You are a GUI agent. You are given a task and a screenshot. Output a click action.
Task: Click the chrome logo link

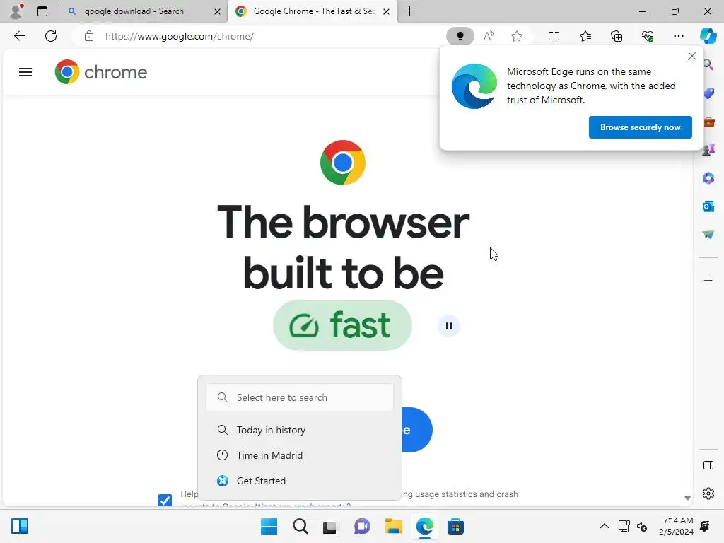point(100,72)
